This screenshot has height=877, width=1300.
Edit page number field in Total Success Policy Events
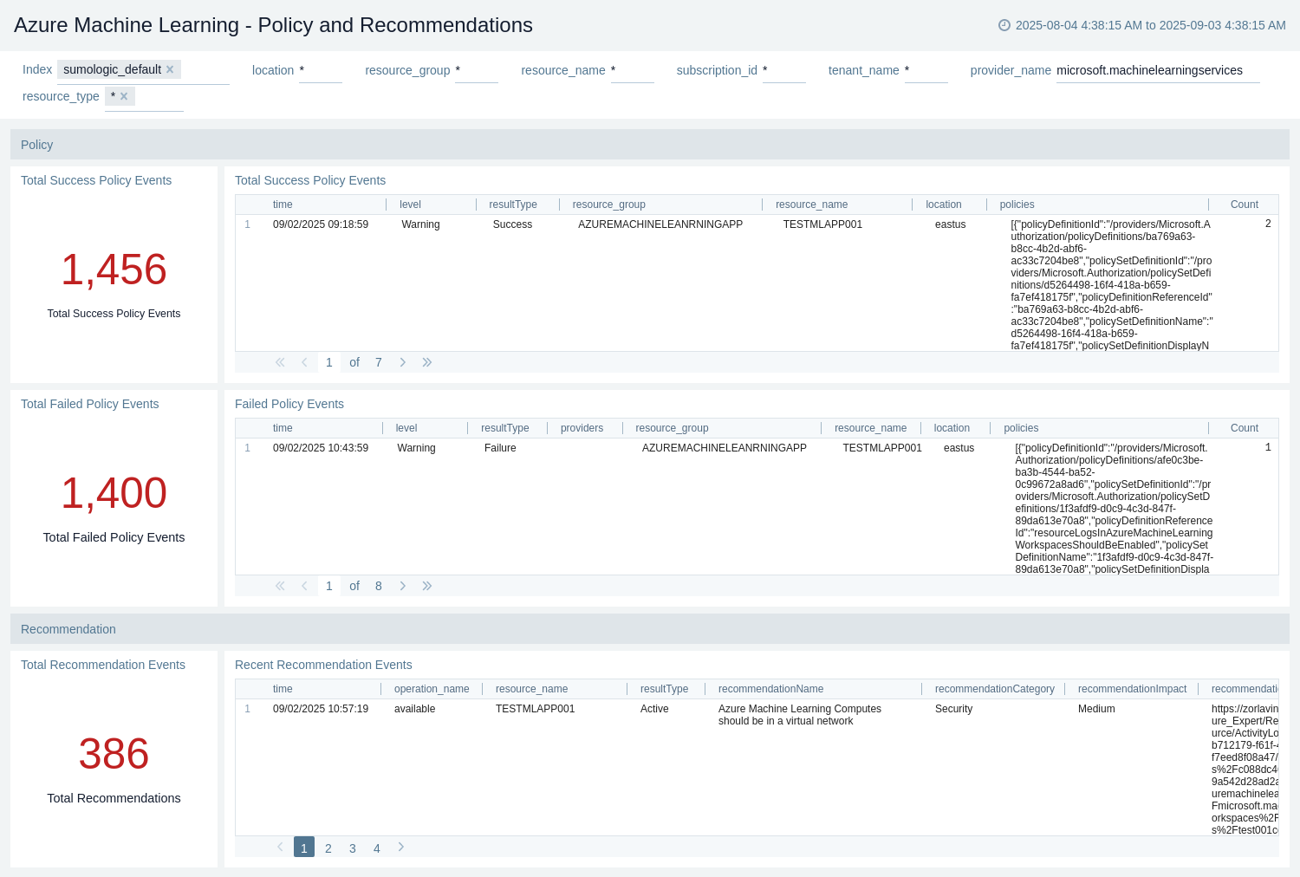[x=329, y=362]
